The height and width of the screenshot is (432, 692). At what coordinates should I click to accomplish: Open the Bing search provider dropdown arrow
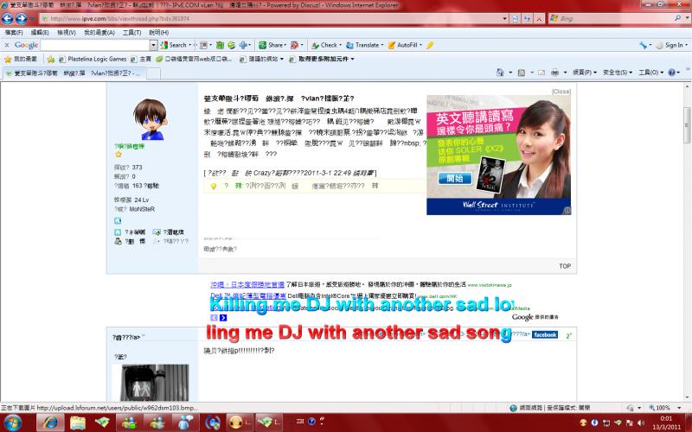click(x=687, y=18)
